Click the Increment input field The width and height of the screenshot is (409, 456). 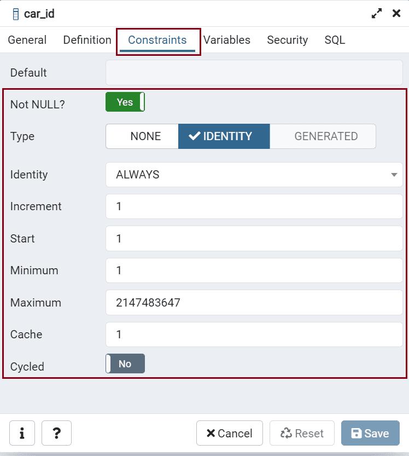[x=254, y=206]
